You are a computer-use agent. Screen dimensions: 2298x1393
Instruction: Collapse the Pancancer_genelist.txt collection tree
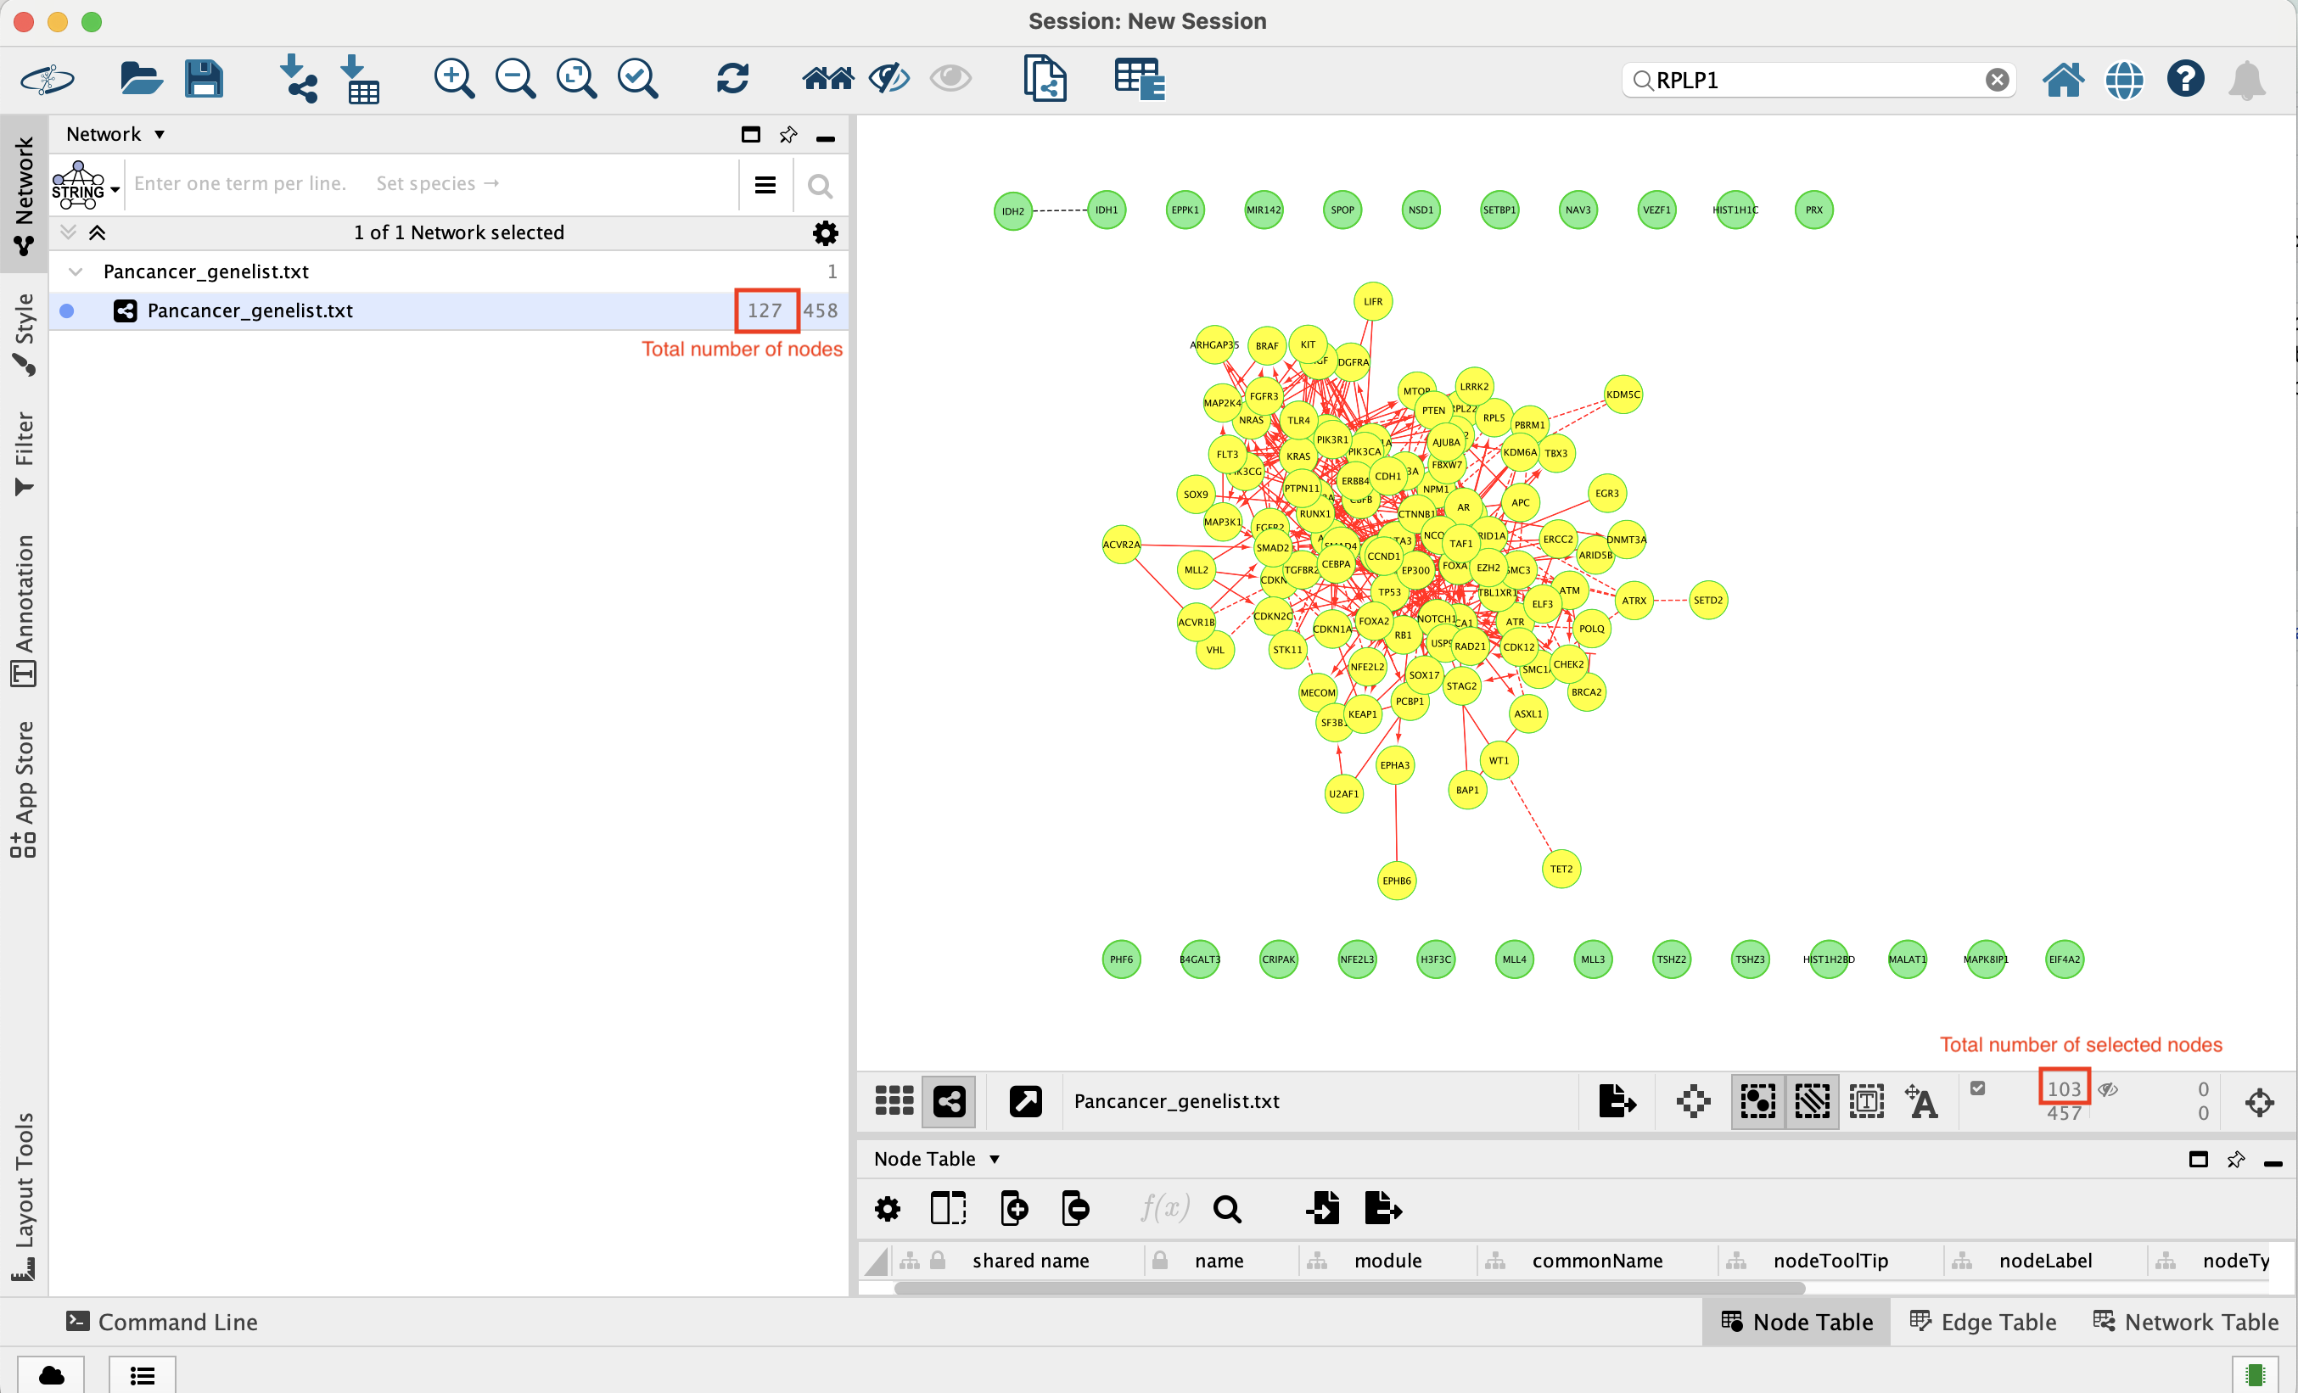coord(76,271)
